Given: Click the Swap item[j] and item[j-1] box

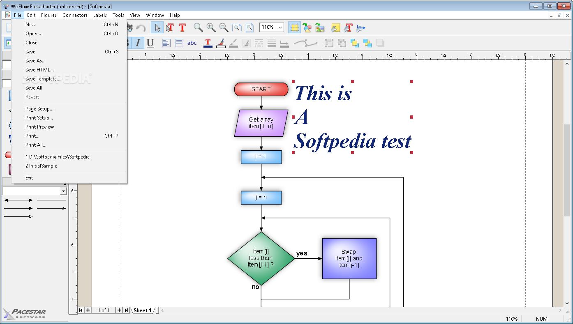Looking at the screenshot, I should (349, 259).
